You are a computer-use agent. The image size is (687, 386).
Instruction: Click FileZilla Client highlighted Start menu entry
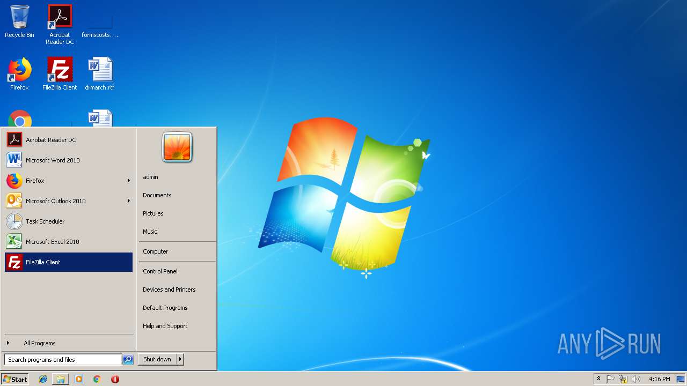[69, 262]
